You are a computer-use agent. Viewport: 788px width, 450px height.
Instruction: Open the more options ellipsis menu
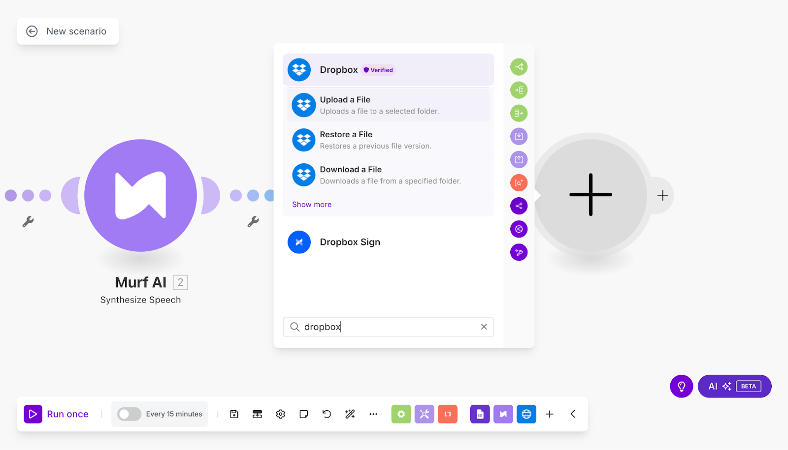pyautogui.click(x=373, y=414)
